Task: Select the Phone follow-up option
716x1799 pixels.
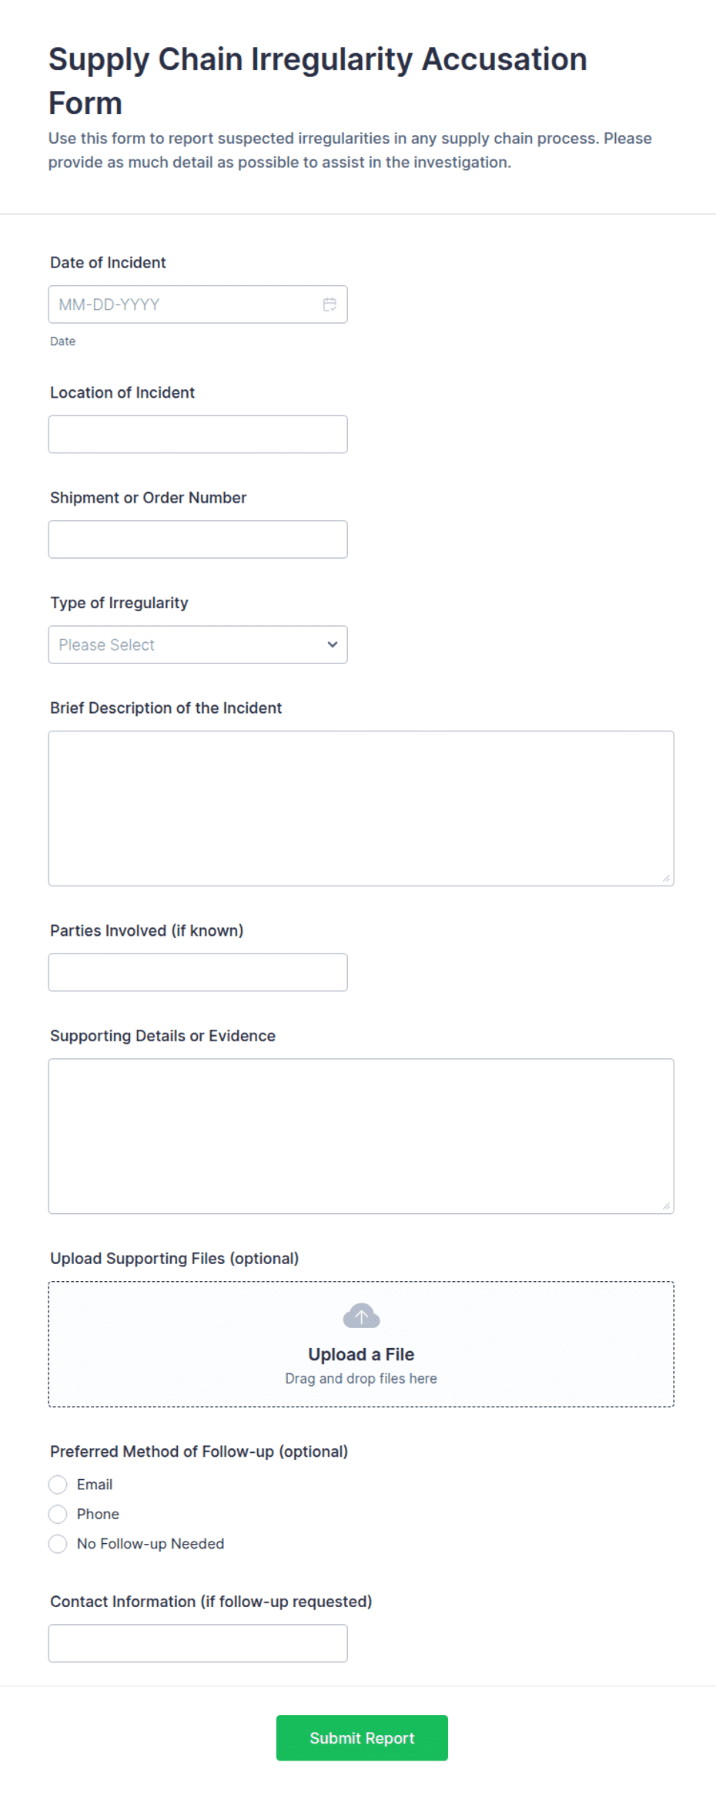Action: tap(58, 1514)
